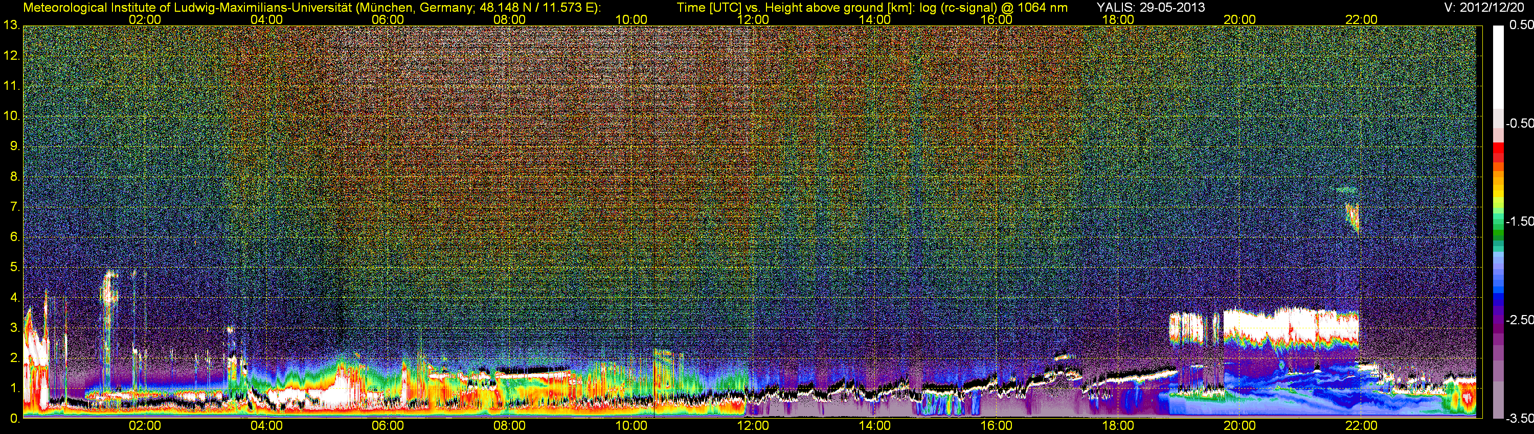Select the 16:00 tick label on the bottom axis
Image resolution: width=1534 pixels, height=434 pixels.
pos(996,426)
